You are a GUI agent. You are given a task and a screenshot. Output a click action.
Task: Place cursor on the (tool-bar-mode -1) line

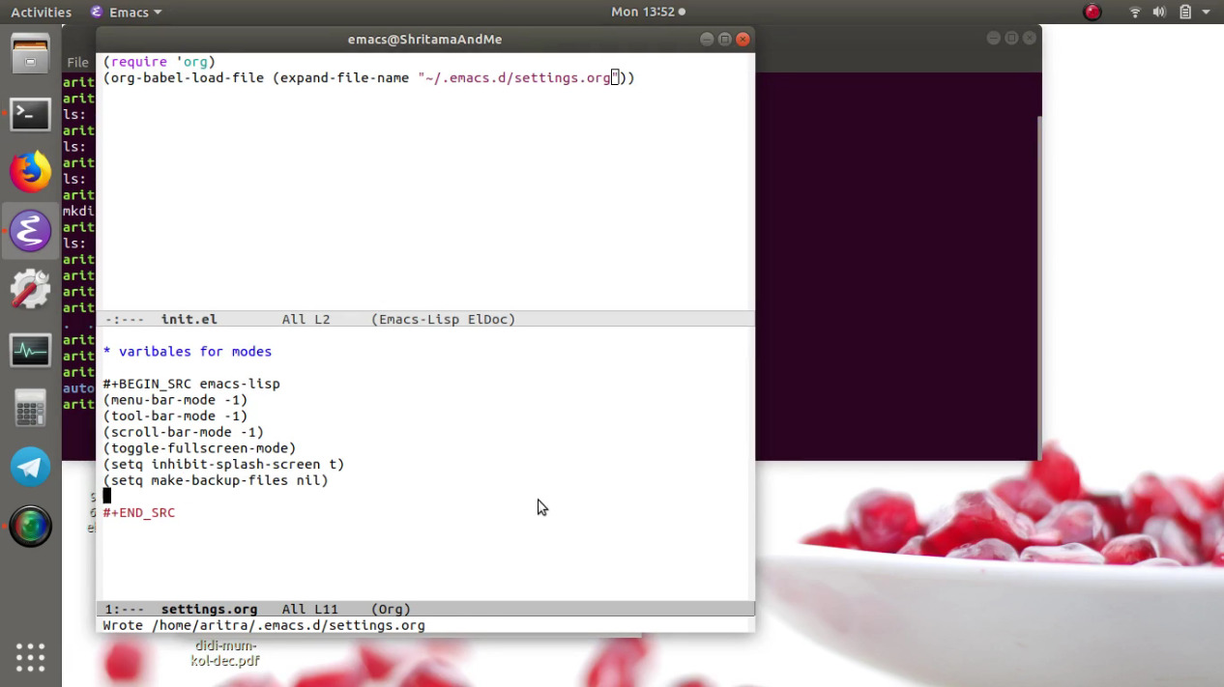coord(175,415)
